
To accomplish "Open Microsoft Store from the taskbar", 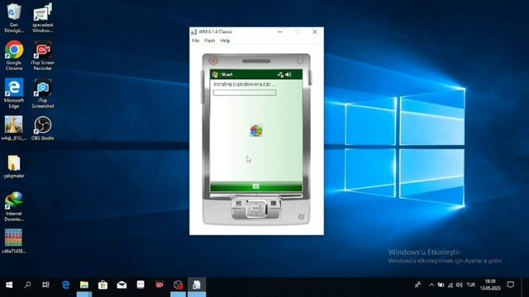I will (x=102, y=285).
